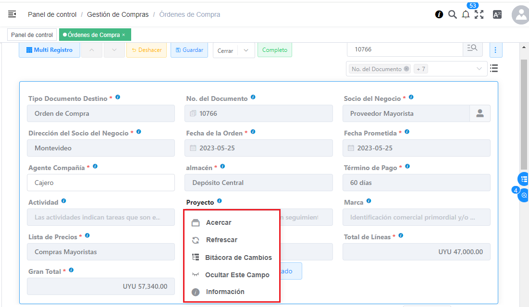Screen dimensions: 529x307
Task: Click the Gran Total amount field
Action: click(101, 286)
